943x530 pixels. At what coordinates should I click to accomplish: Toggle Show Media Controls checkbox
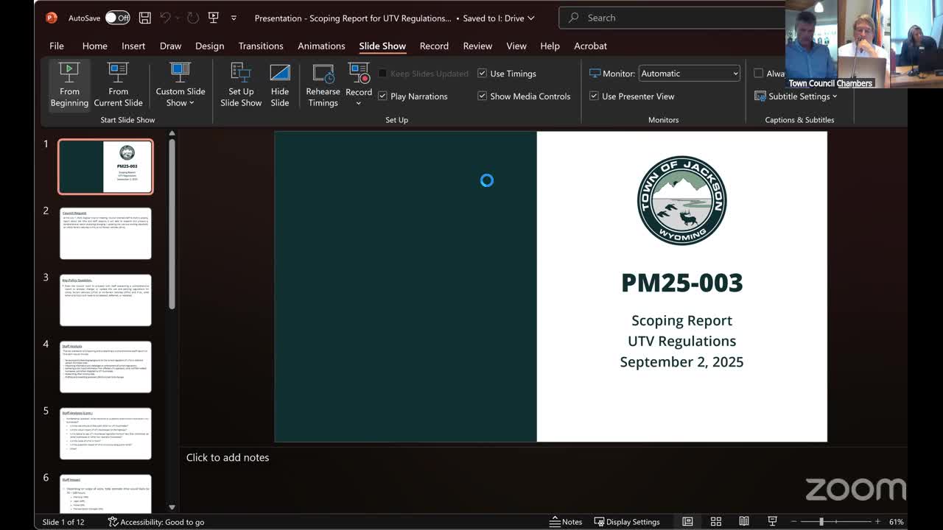(x=482, y=96)
